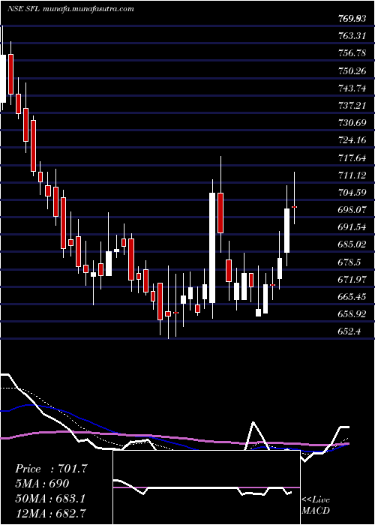Click the 717.64 price axis label
This screenshot has height=525, width=375.
click(x=352, y=158)
